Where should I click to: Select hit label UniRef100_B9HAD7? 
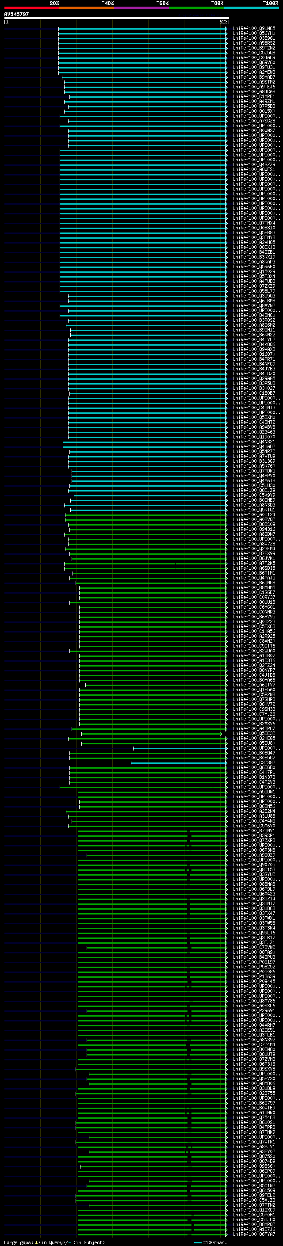(253, 77)
